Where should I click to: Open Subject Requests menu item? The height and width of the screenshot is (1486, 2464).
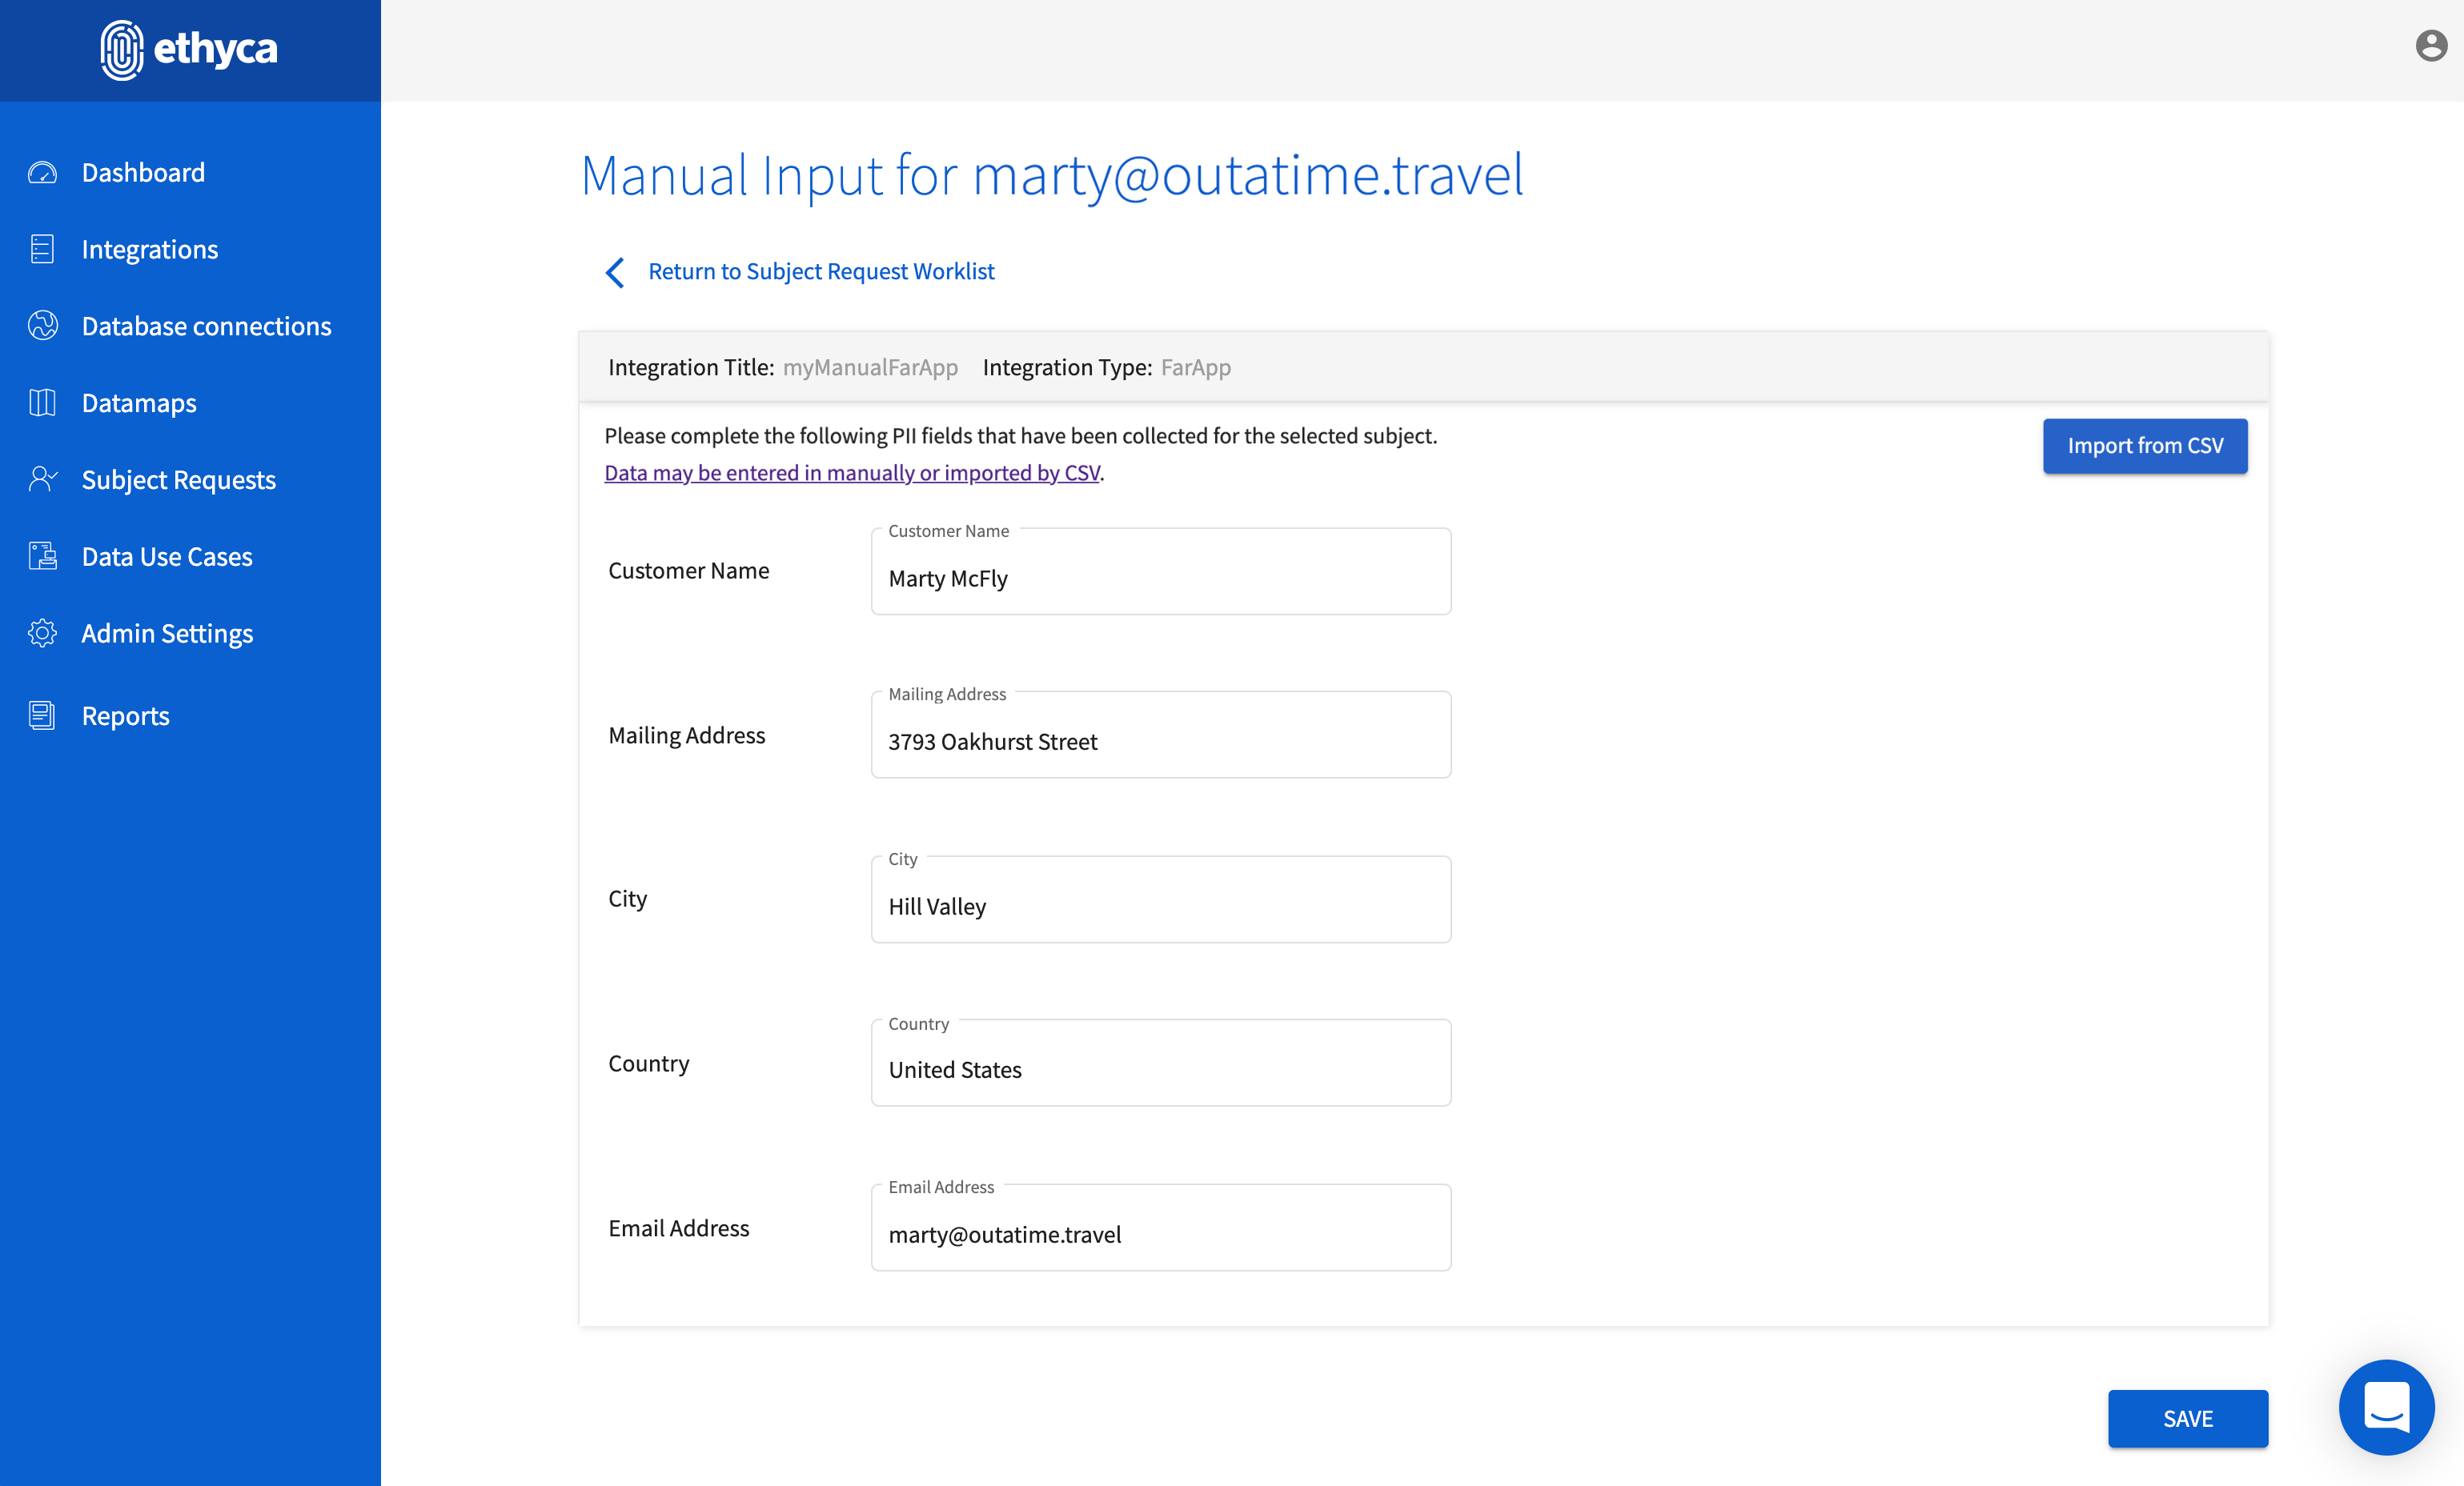[x=178, y=479]
